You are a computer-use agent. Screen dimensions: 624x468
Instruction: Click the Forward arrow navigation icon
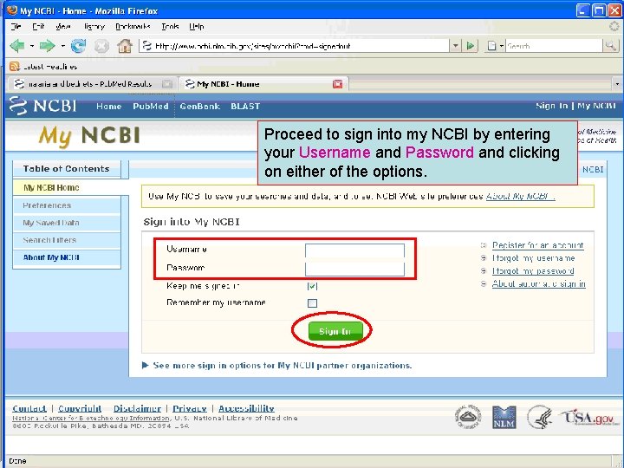point(47,46)
